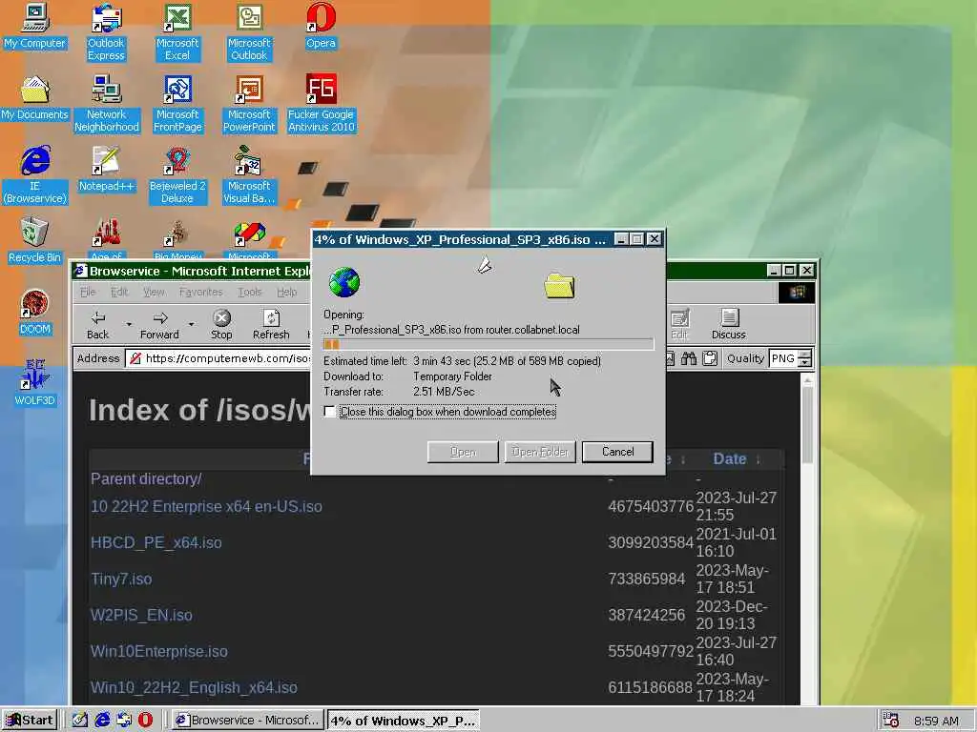
Task: Open Tools menu in Internet Explorer
Action: pos(249,292)
